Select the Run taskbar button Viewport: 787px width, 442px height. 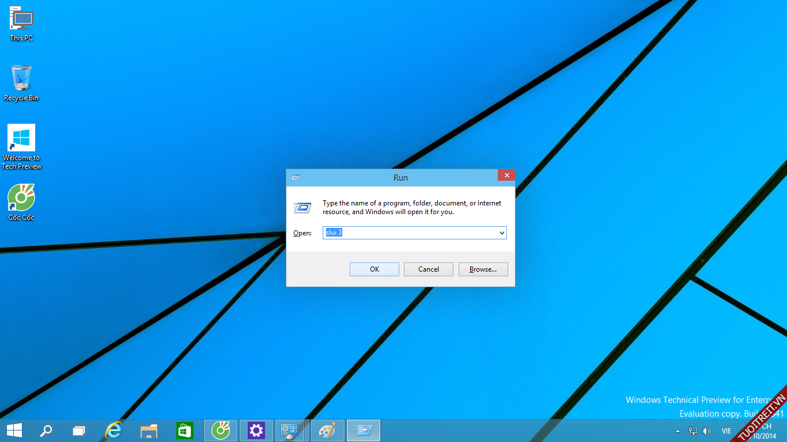(364, 430)
